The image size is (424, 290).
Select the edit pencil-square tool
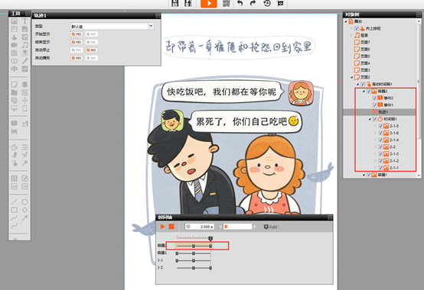tap(24, 178)
